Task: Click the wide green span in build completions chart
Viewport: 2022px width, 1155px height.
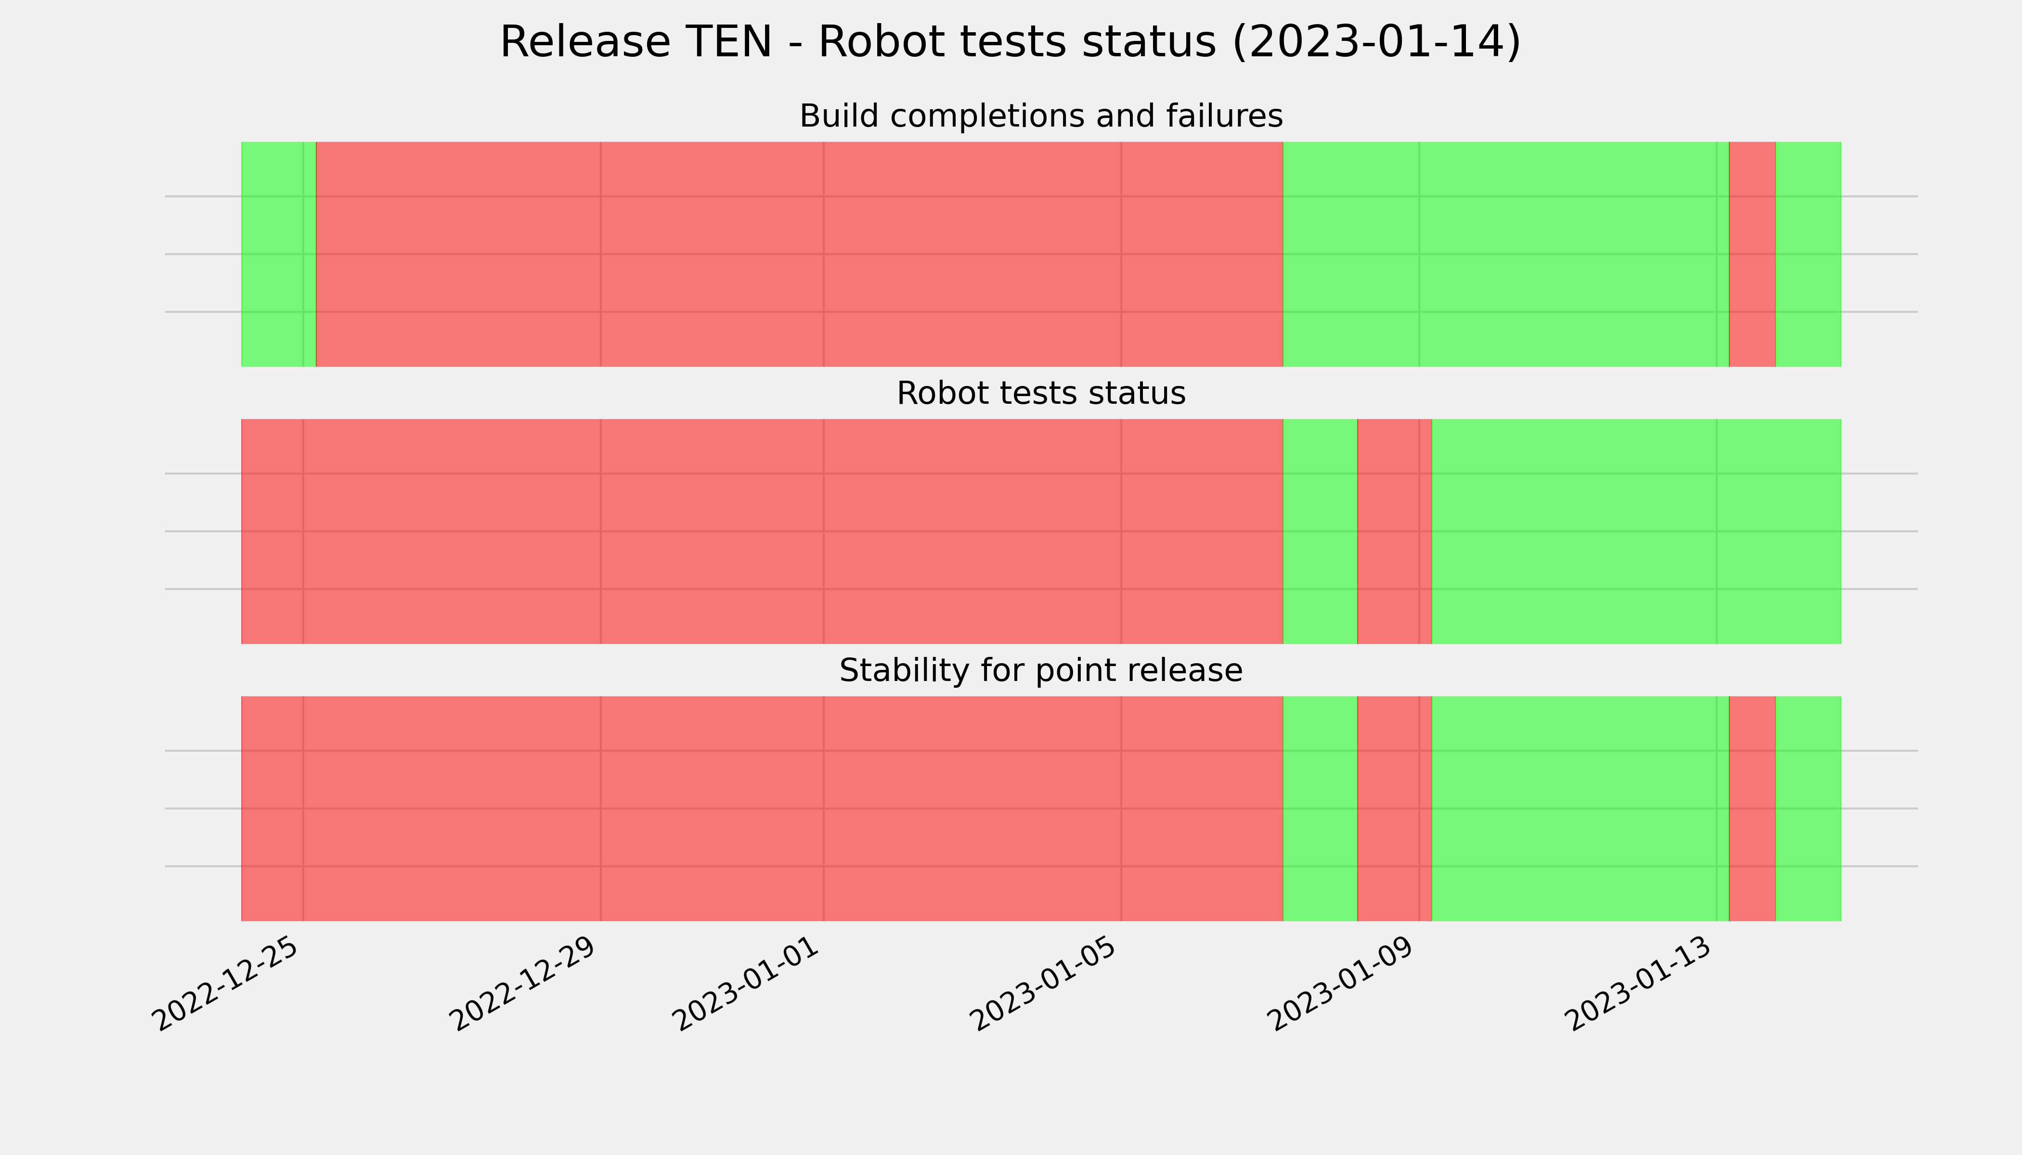Action: point(1505,254)
